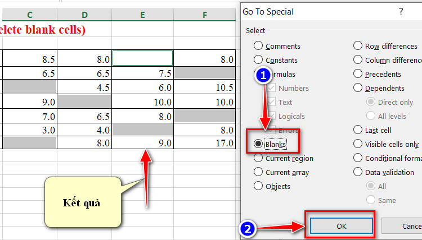
Task: Click the gray blank cell between 4.0 and 8.0
Action: (x=143, y=130)
